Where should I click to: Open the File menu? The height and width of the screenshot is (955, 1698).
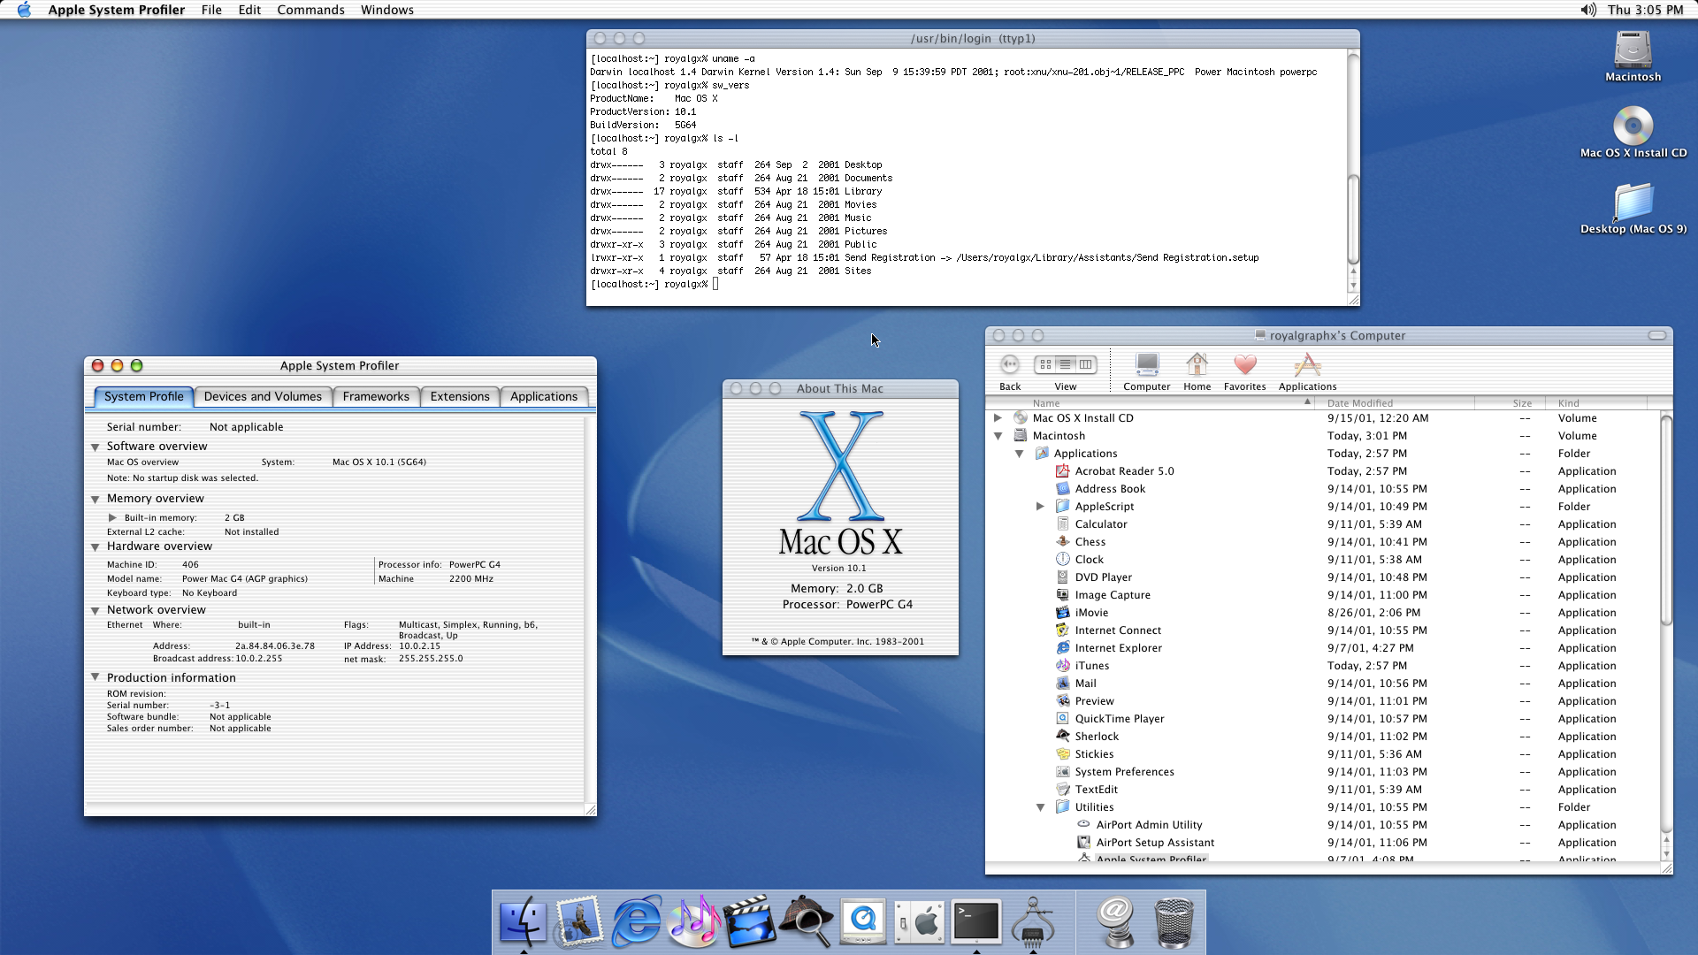pyautogui.click(x=211, y=10)
